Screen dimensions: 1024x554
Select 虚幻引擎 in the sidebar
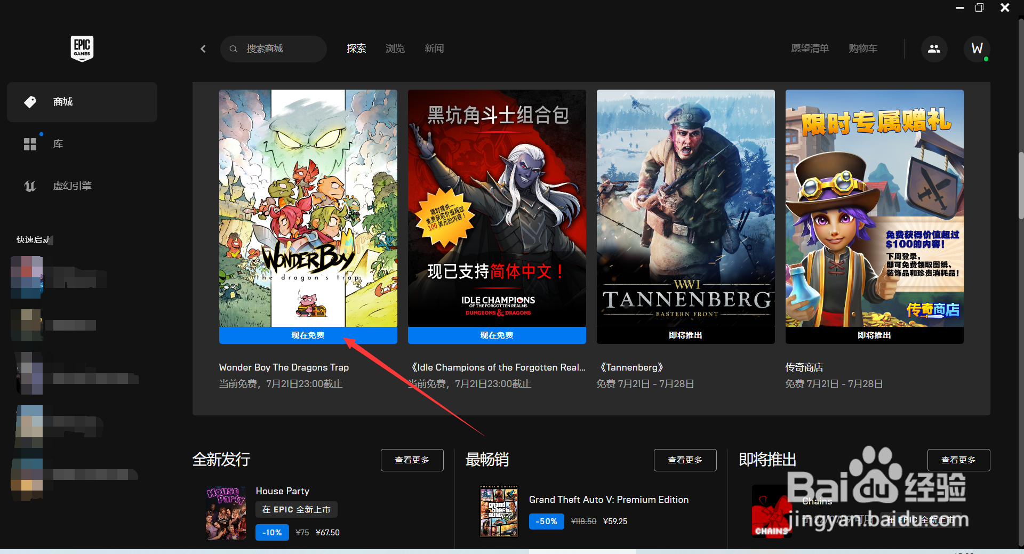pos(82,186)
